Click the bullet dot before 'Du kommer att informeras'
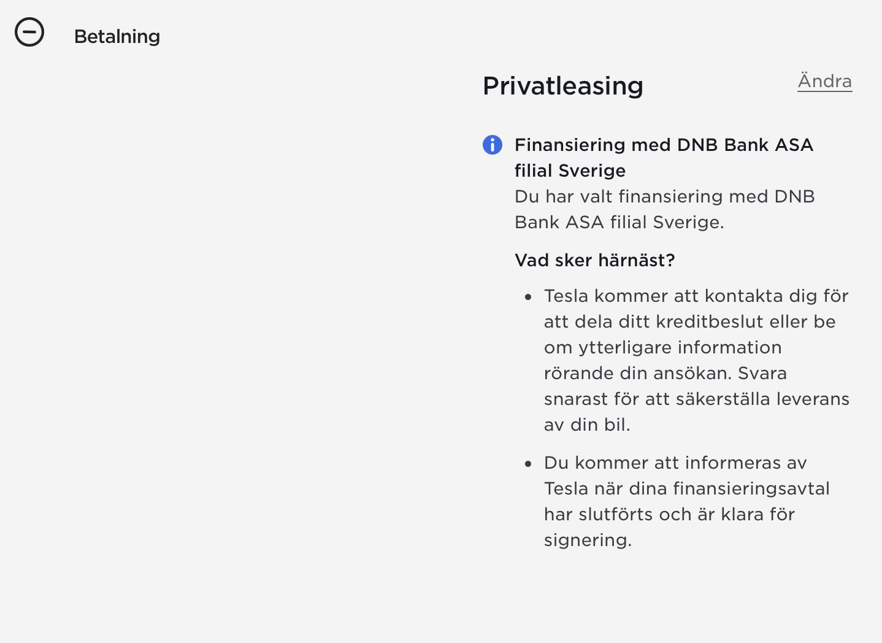The image size is (882, 643). [x=528, y=464]
